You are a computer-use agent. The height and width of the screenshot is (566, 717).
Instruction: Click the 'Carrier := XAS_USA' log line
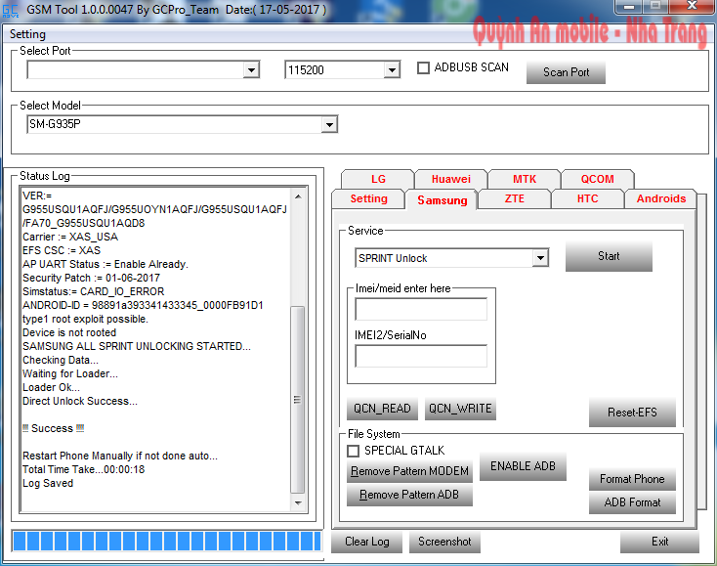[x=70, y=237]
